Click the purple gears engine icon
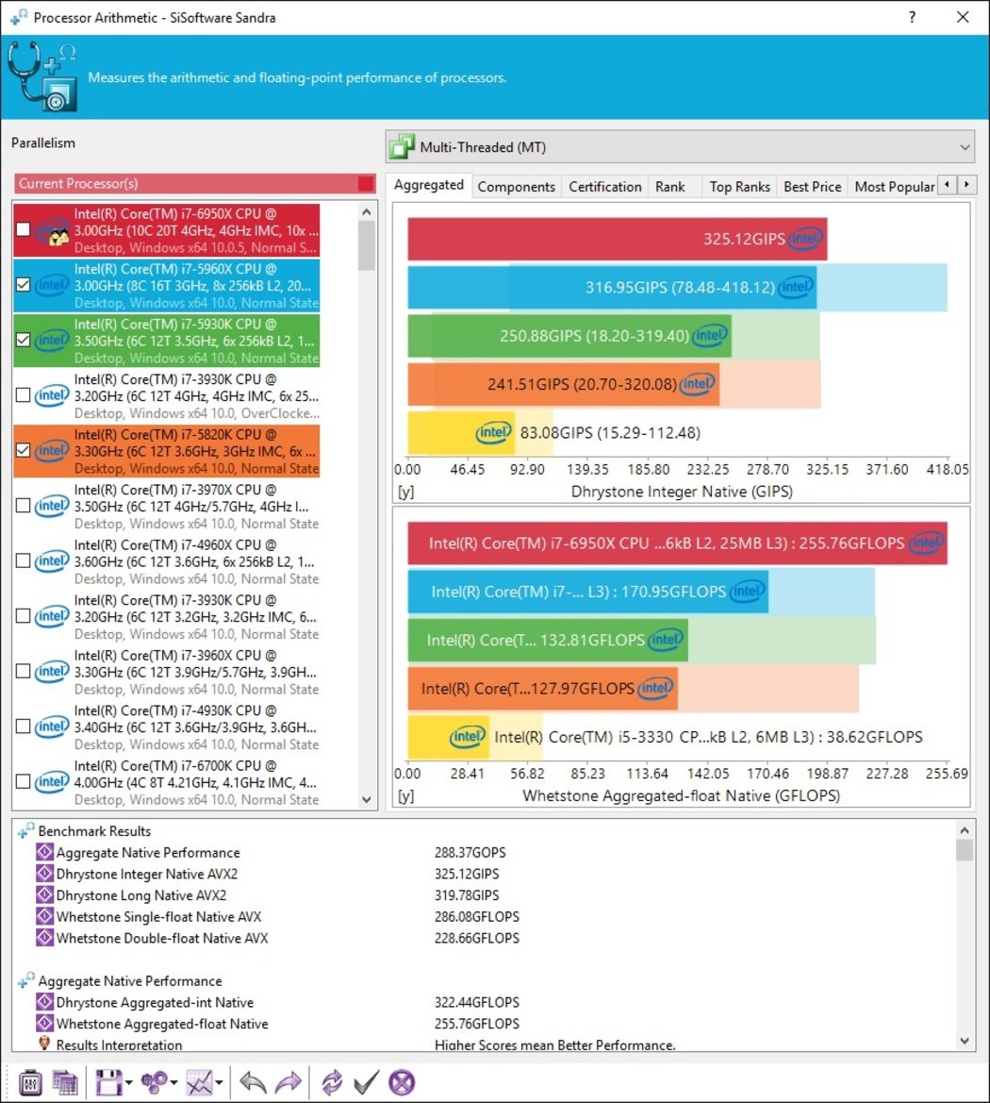The width and height of the screenshot is (990, 1103). click(154, 1082)
